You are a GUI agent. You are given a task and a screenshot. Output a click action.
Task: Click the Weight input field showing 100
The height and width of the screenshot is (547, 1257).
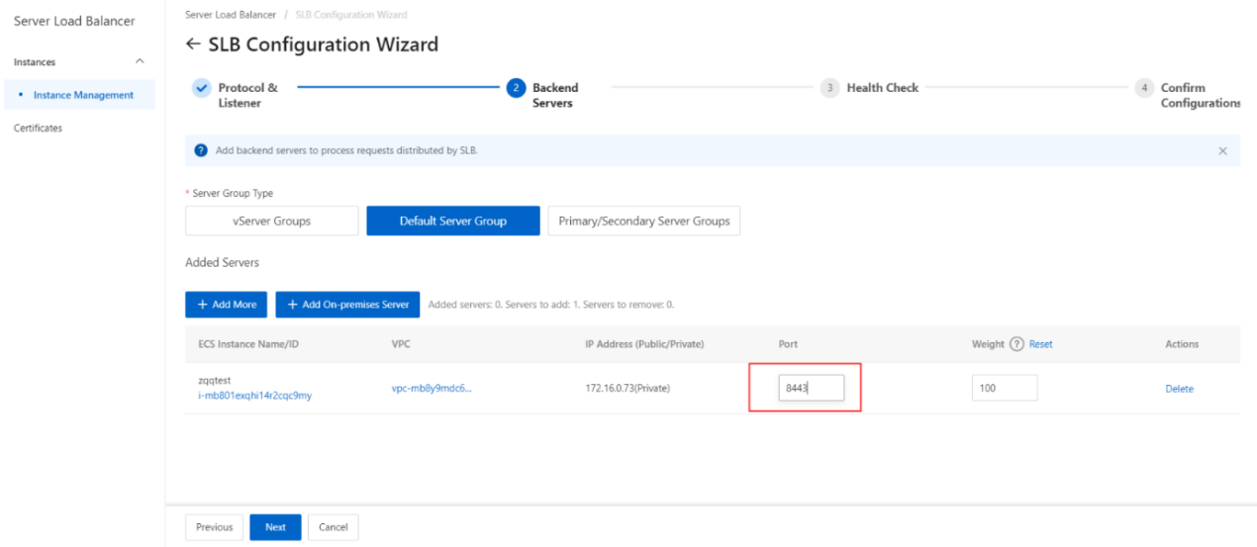pyautogui.click(x=1005, y=388)
